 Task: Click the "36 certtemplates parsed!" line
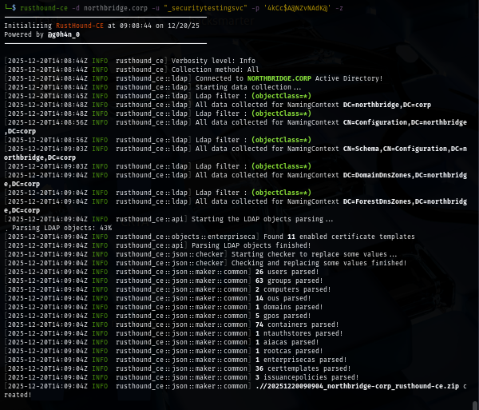click(x=303, y=368)
